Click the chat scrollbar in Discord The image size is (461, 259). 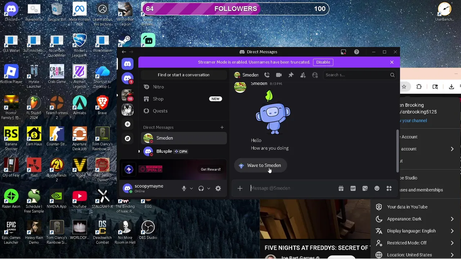pos(398,150)
